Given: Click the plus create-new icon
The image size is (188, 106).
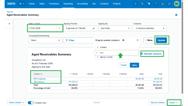Looking at the screenshot, I should click(x=135, y=4).
